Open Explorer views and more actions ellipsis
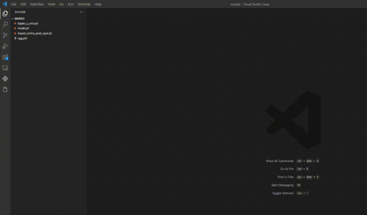Screen dimensions: 367x215 click(81, 12)
